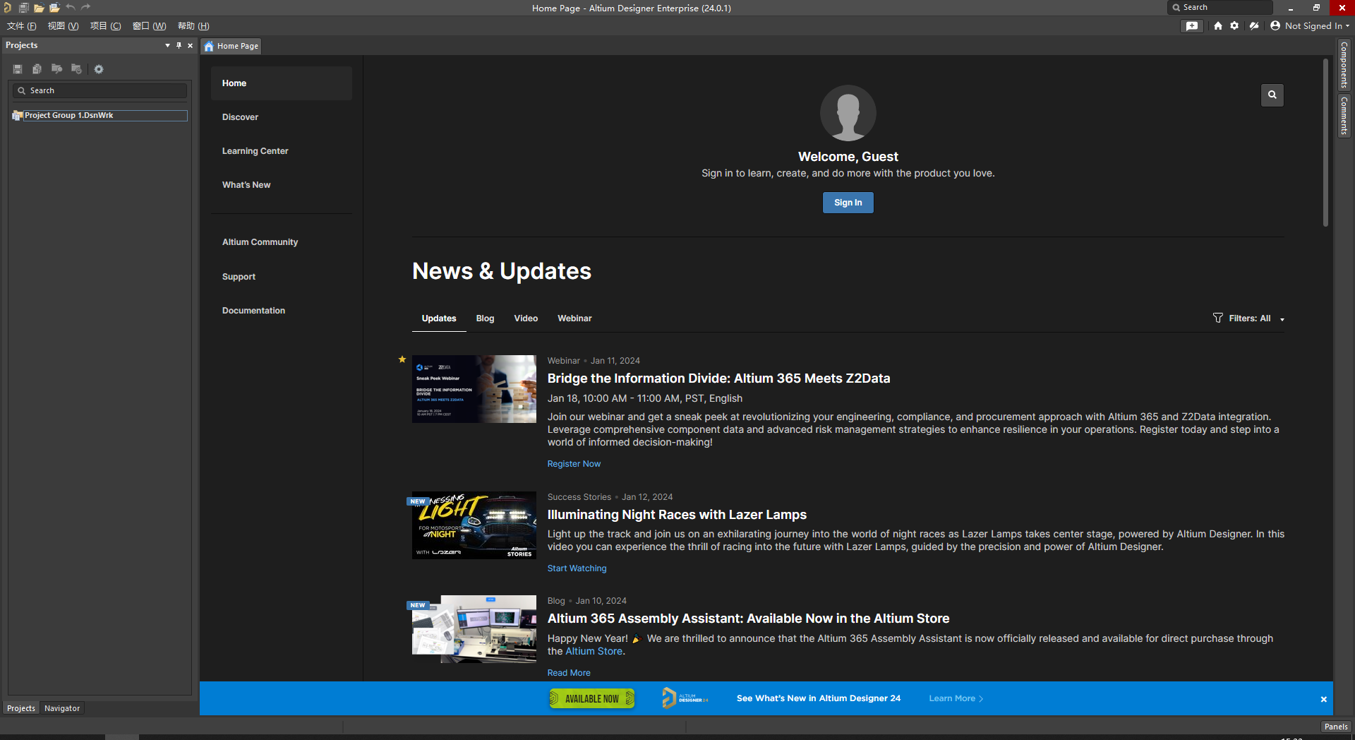
Task: Switch to the Webinar news tab
Action: 574,318
